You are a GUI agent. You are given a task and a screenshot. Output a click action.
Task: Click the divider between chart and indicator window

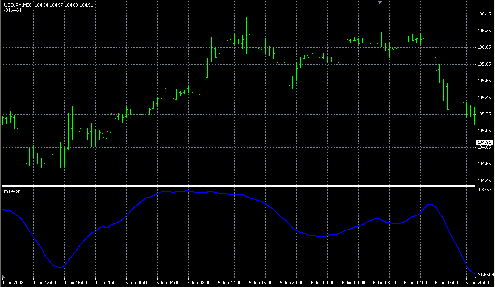237,186
